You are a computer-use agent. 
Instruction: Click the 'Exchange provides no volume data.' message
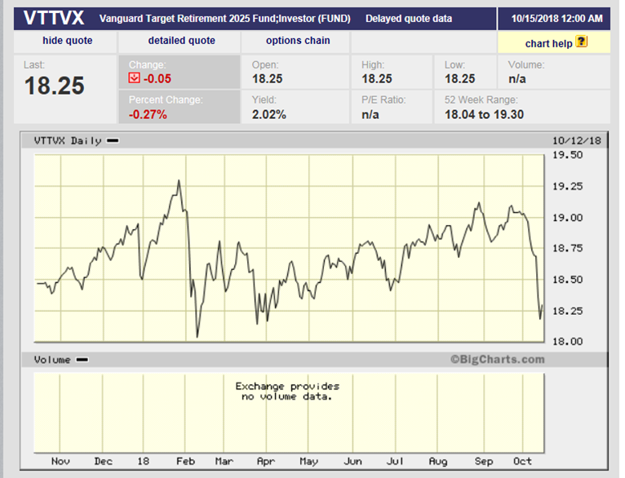287,392
